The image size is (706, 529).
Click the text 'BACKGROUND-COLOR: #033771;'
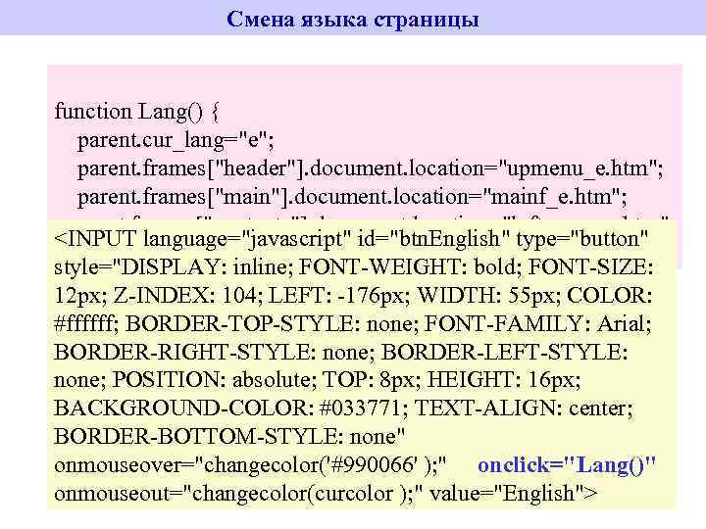(230, 409)
